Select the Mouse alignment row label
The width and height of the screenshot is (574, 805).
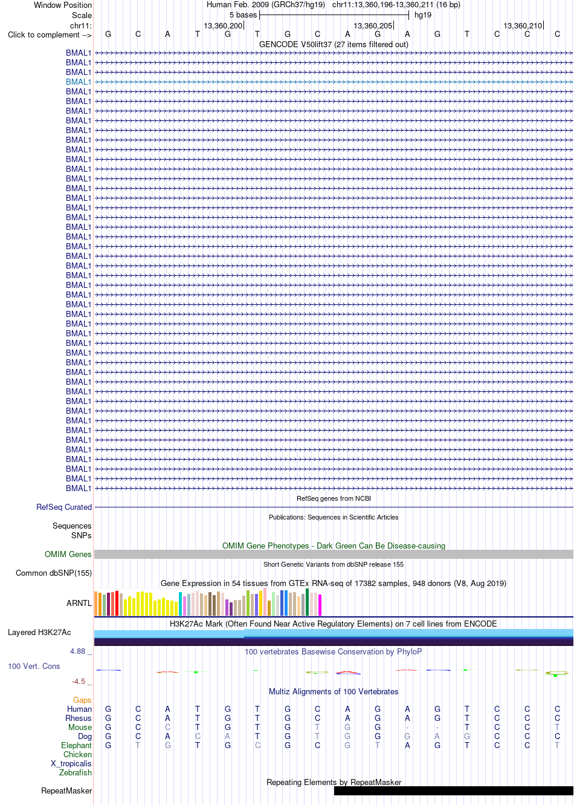click(x=80, y=727)
